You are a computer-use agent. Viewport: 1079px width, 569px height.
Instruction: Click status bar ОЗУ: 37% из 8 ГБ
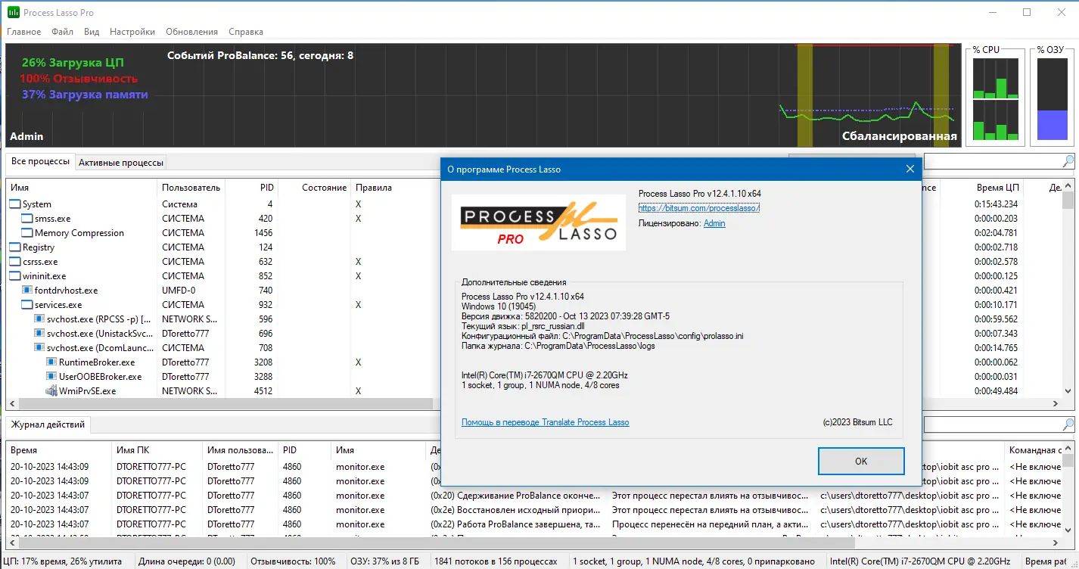(x=386, y=561)
